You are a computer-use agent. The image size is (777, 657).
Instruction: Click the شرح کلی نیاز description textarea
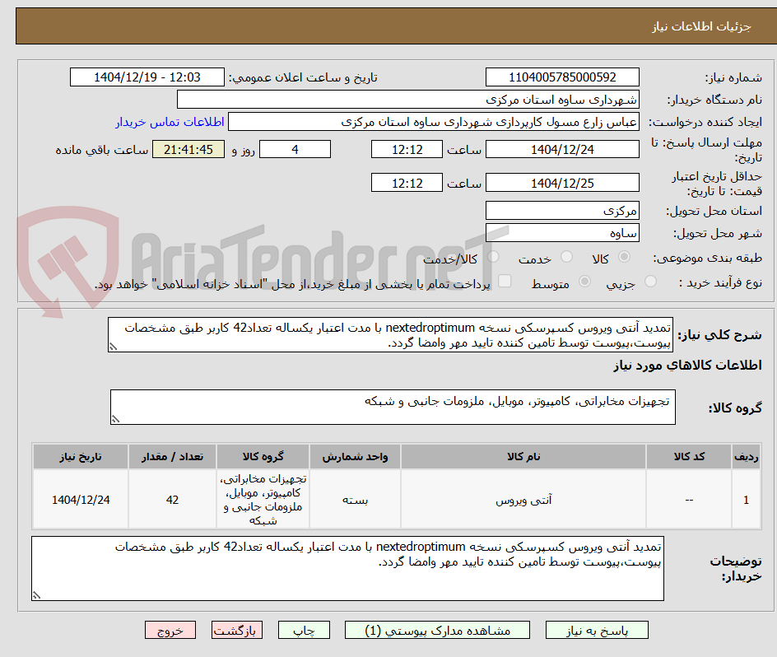pos(390,335)
